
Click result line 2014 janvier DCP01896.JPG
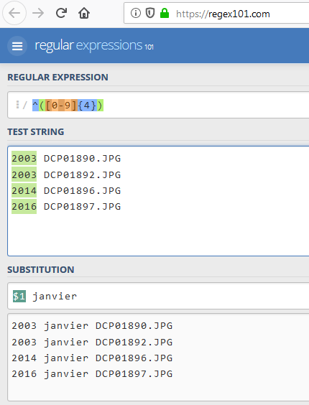point(92,358)
